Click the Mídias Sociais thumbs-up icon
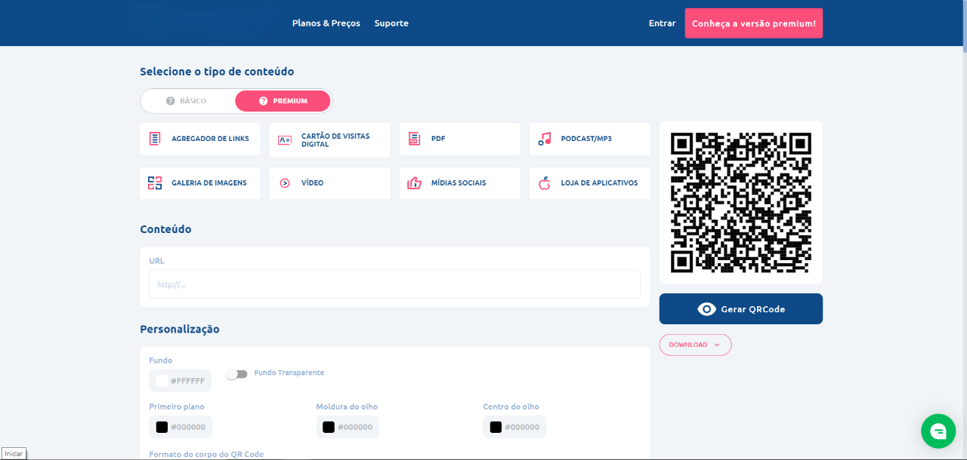Screen dimensions: 967x460 click(414, 182)
